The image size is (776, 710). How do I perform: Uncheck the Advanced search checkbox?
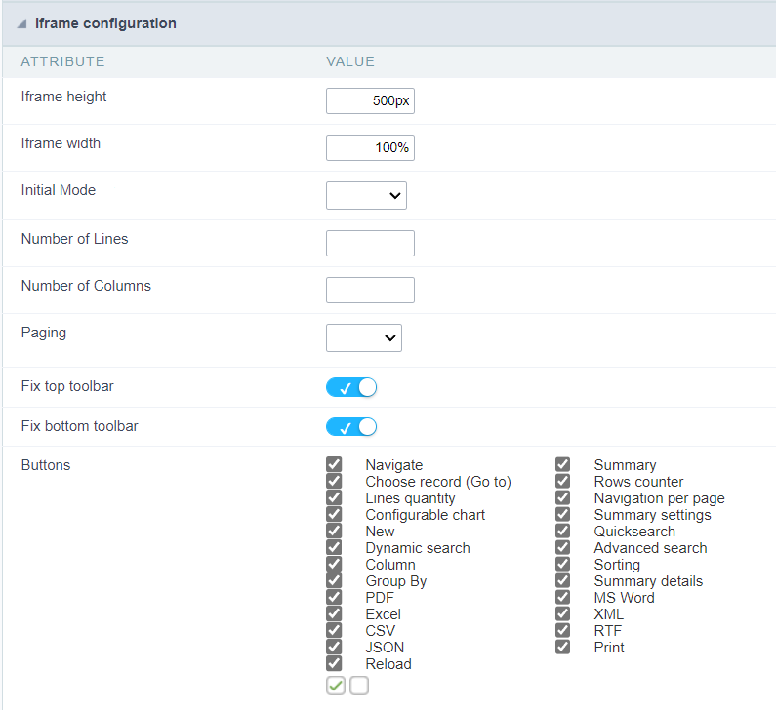[562, 547]
